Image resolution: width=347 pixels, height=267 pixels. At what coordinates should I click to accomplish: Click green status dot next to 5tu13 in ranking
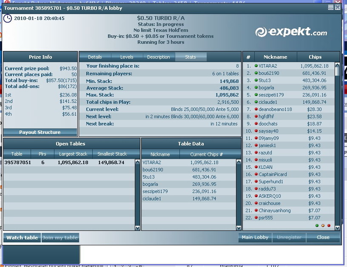pyautogui.click(x=256, y=80)
